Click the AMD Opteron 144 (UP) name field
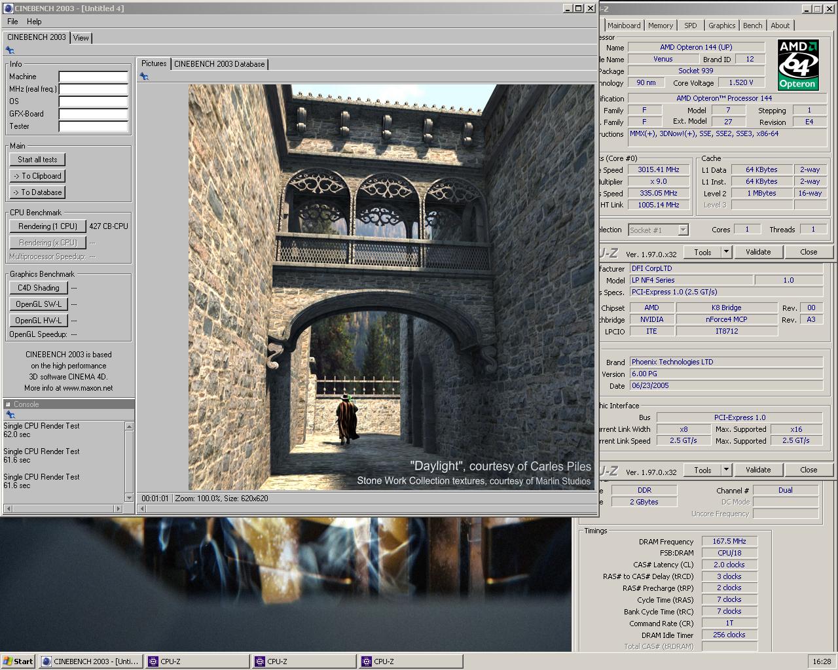Image resolution: width=838 pixels, height=670 pixels. coord(696,47)
